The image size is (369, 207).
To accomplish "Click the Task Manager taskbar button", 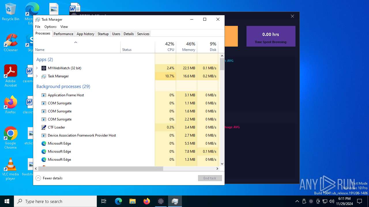I will (x=175, y=201).
